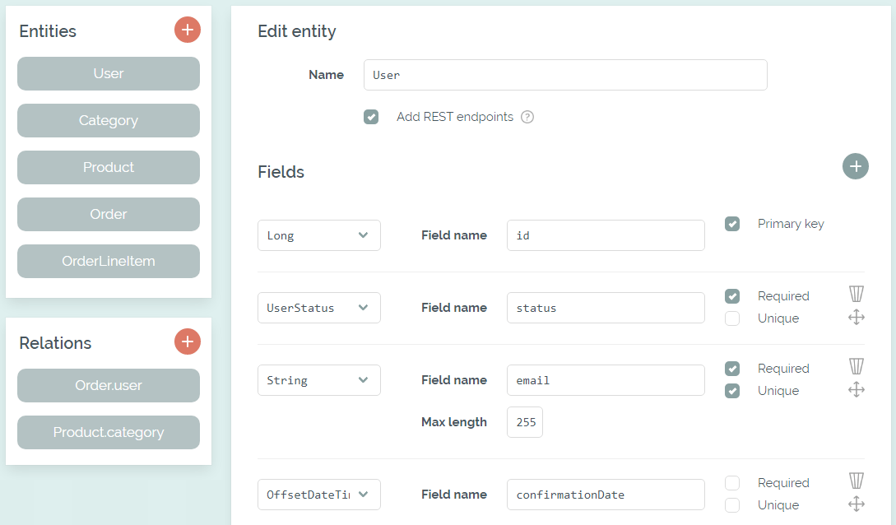Click the plus icon to add a new relation
Screen dimensions: 896x525
[188, 341]
